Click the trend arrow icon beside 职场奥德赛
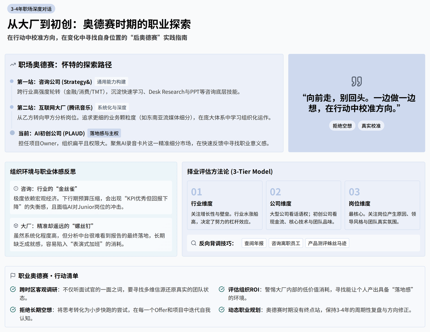The width and height of the screenshot is (430, 332). 13,65
